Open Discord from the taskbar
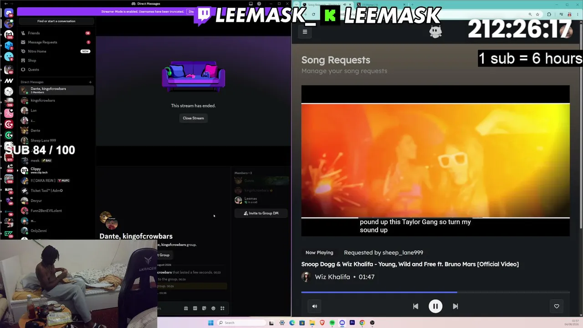583x328 pixels. pos(342,323)
